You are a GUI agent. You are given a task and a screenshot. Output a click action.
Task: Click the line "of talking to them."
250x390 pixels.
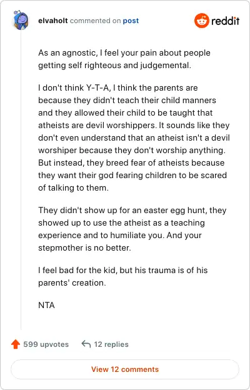coord(73,187)
